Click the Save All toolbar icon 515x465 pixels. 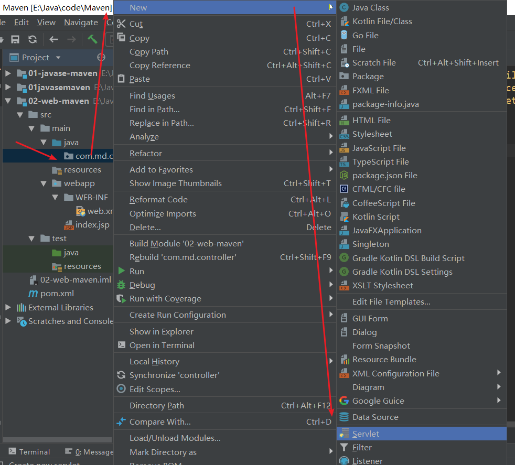point(15,39)
